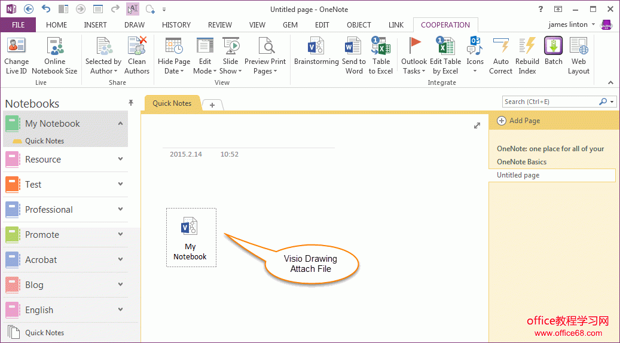Click Add Page button
Screen dimensions: 620x343
[x=519, y=121]
